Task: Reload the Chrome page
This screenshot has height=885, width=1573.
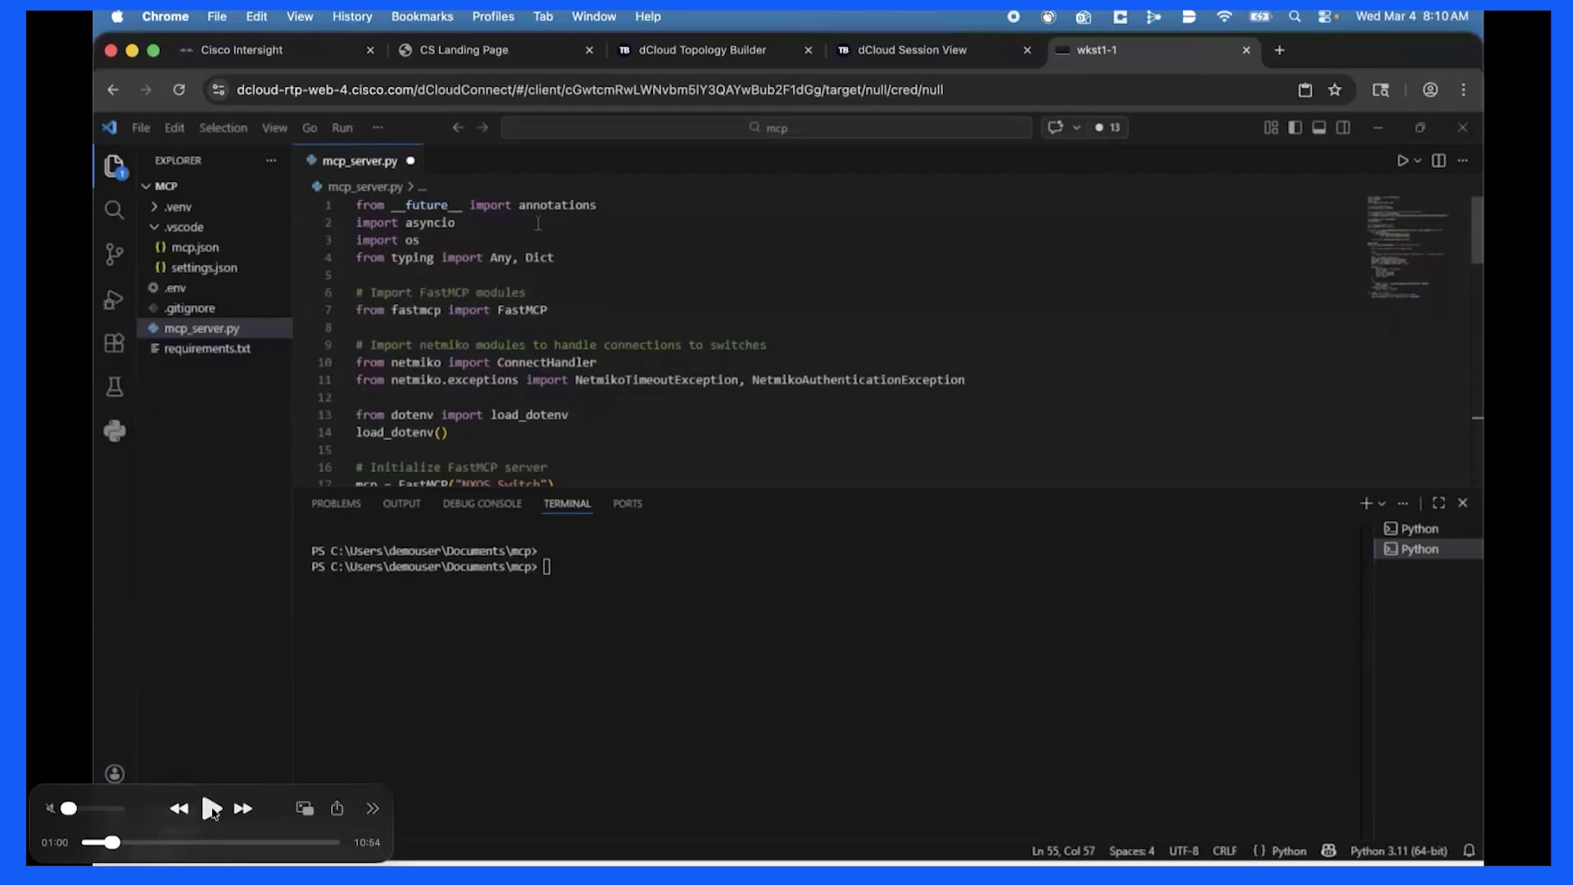Action: pyautogui.click(x=179, y=90)
